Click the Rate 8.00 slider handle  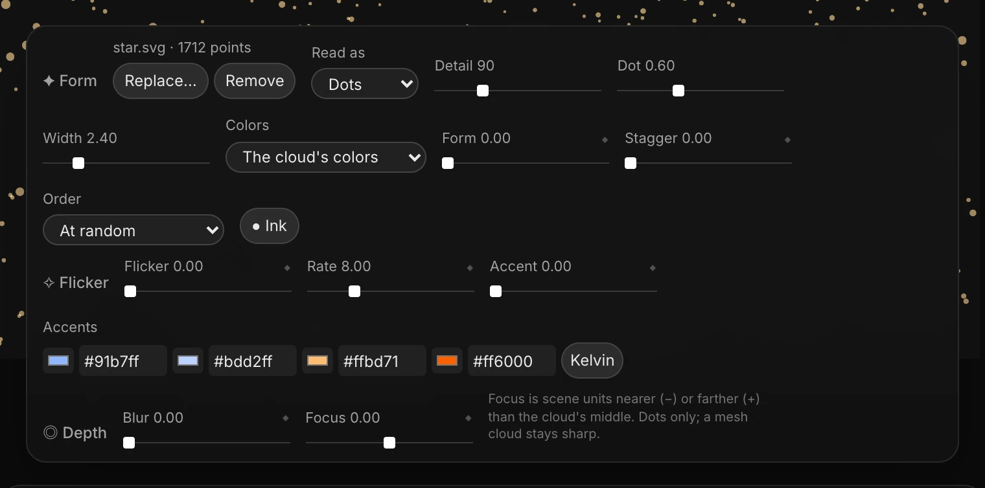[x=354, y=291]
